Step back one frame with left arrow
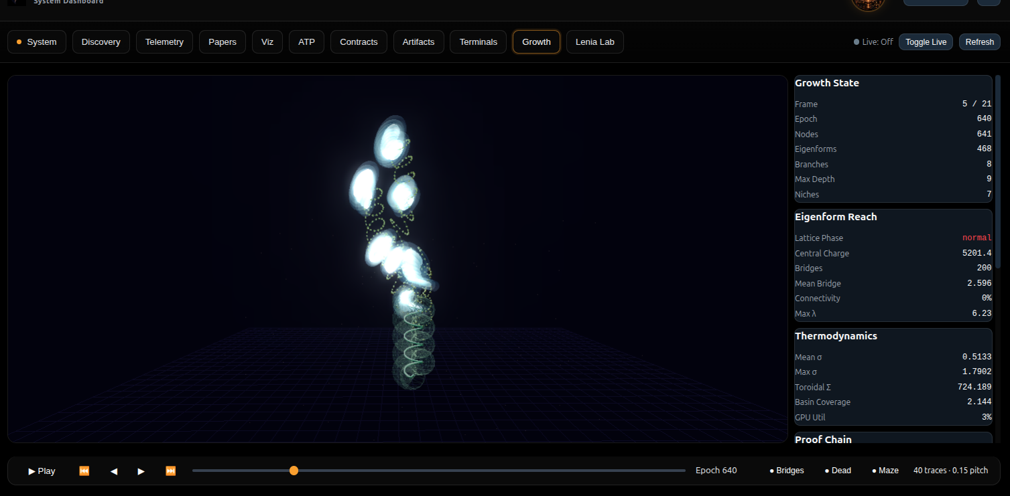 (x=114, y=471)
